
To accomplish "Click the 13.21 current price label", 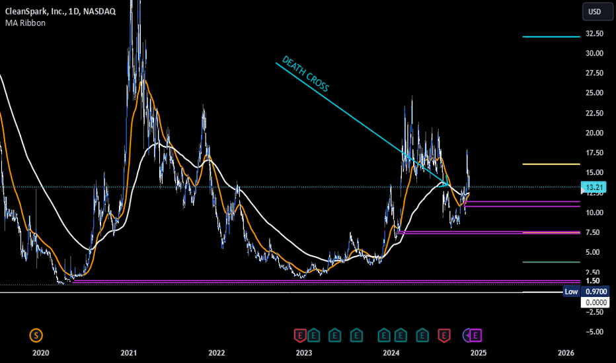I will [x=594, y=187].
